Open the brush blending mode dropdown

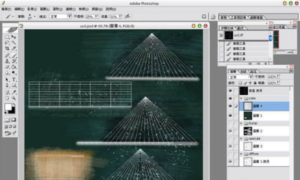[60, 16]
